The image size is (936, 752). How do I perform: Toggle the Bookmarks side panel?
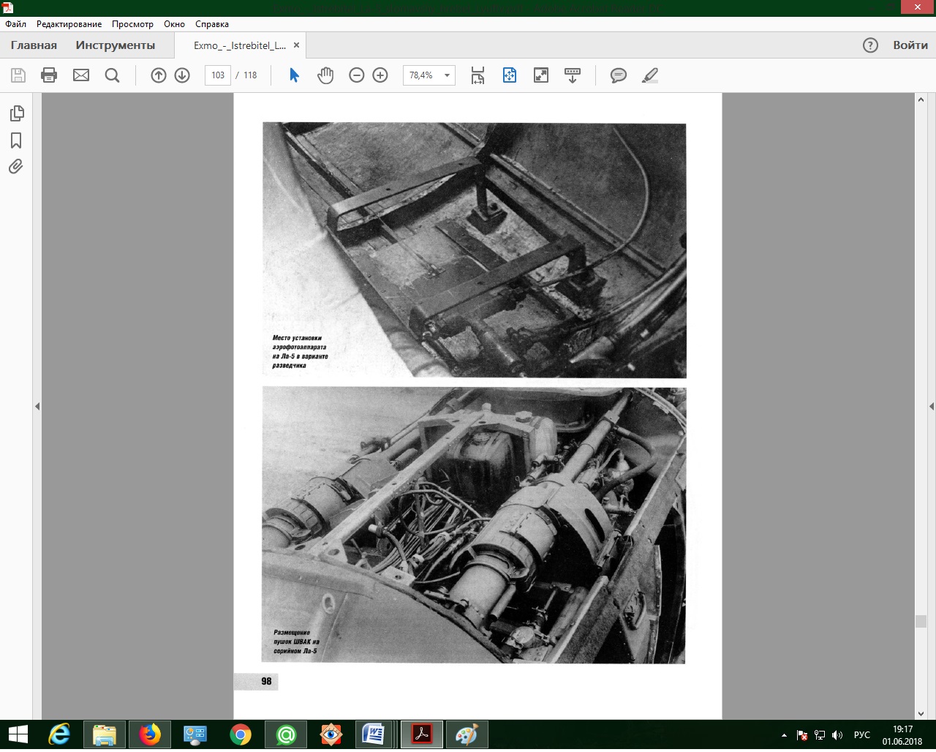pos(16,140)
